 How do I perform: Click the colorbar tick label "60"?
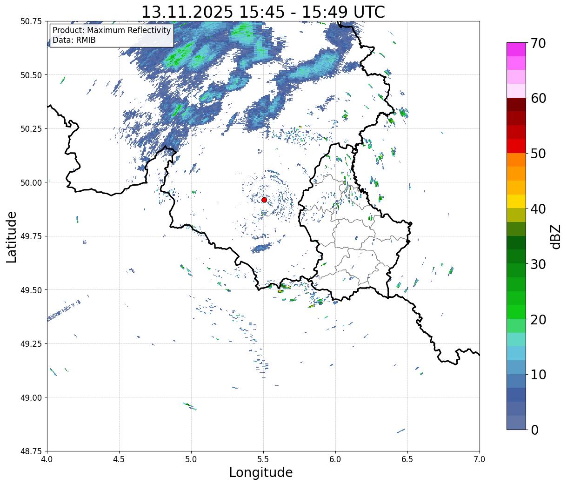click(x=538, y=98)
